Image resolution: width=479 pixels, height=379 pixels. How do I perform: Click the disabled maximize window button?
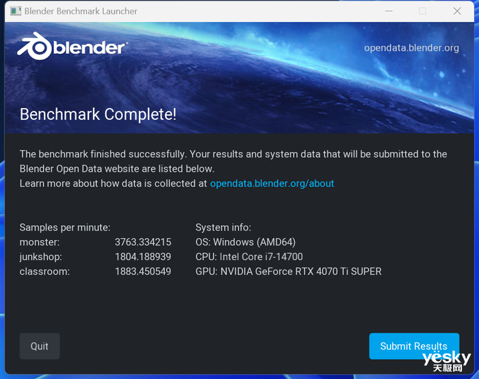(422, 11)
